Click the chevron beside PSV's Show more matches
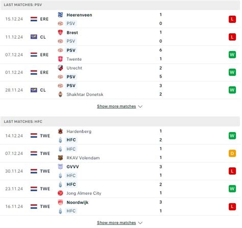 coord(140,107)
